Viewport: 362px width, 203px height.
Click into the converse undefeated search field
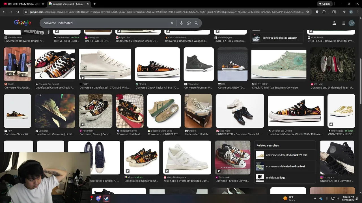coord(105,23)
